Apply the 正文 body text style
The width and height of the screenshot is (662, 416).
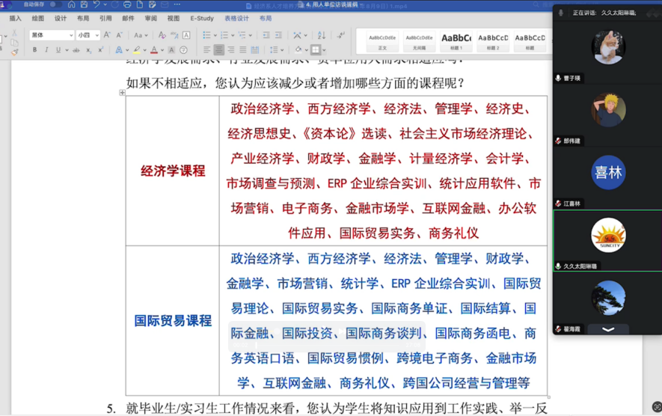(x=382, y=40)
